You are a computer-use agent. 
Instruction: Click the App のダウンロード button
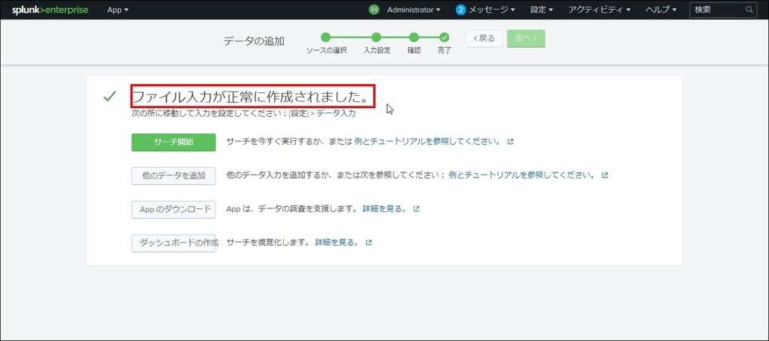point(173,209)
